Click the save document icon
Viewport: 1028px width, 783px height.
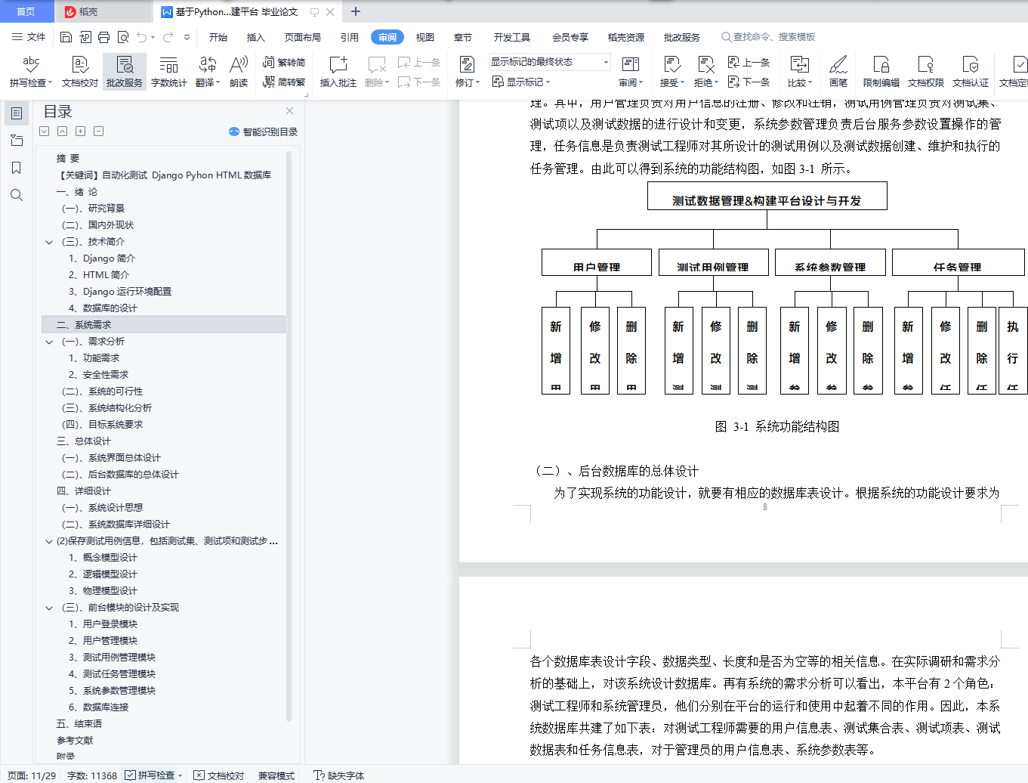coord(66,37)
